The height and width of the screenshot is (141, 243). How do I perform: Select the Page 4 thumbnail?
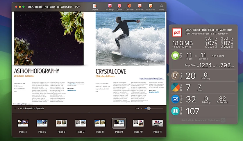pos(23,123)
